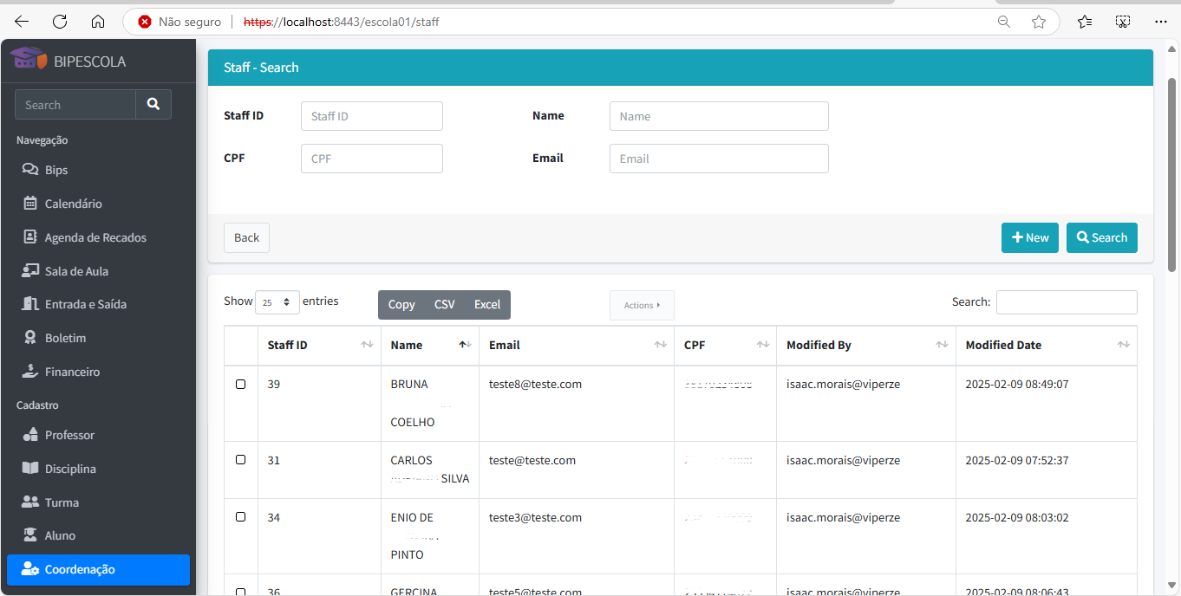Click the New staff button
Screen dimensions: 1181x596
tap(1029, 237)
